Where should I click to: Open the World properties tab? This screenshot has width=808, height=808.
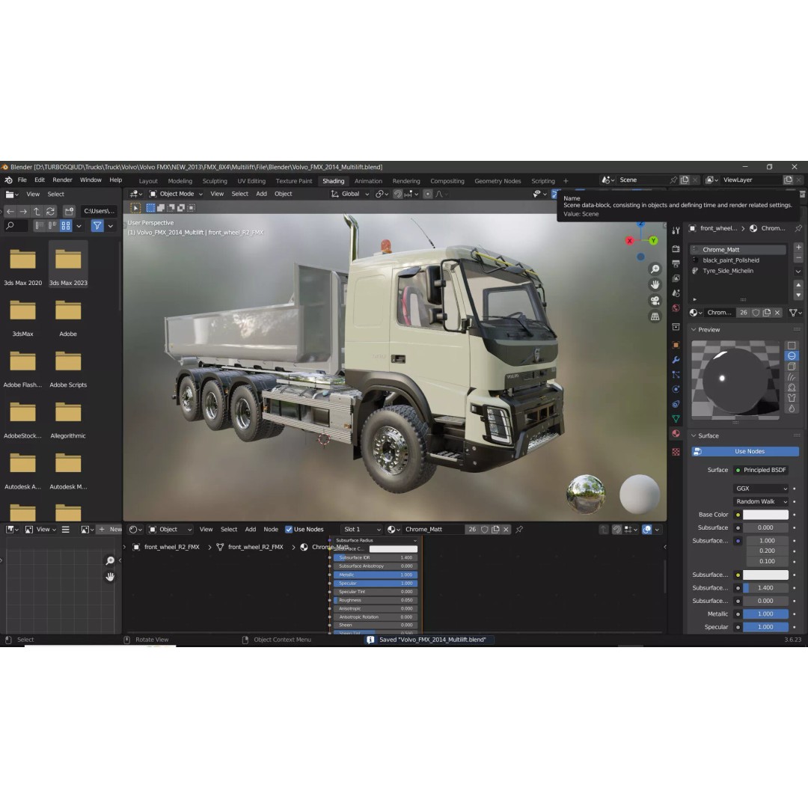pos(676,308)
